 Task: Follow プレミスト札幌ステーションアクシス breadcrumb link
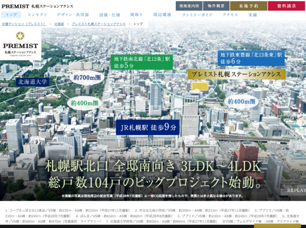[x=99, y=24]
